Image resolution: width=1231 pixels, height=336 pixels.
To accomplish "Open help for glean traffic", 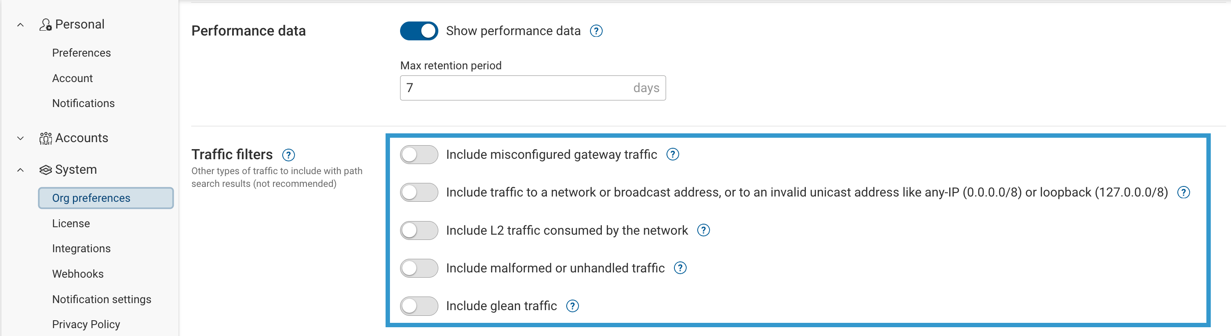I will click(x=572, y=306).
